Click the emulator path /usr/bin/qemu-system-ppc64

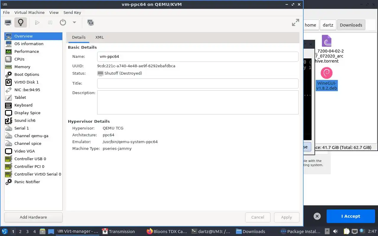pos(130,142)
